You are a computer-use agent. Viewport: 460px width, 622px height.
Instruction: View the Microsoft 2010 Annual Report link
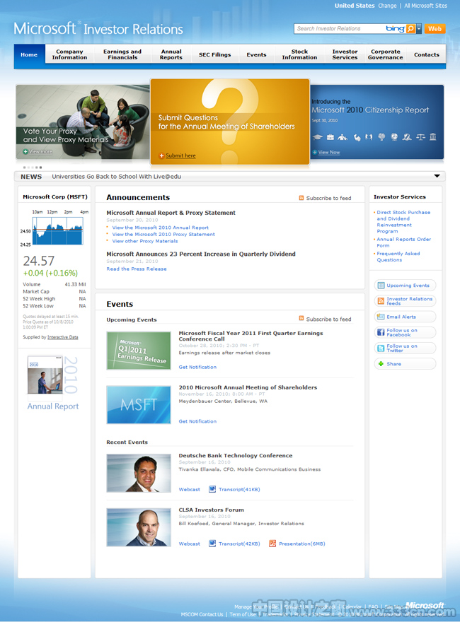(160, 228)
